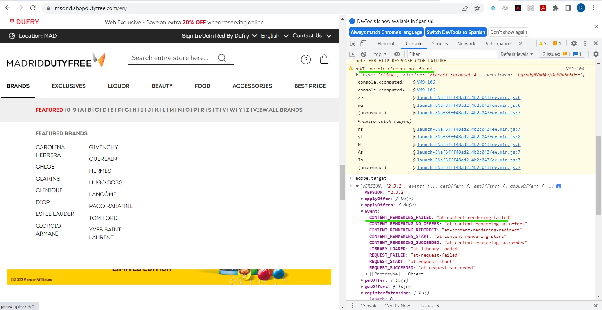Bookmark this page with the star icon
Screen dimensions: 602x310
click(x=477, y=8)
